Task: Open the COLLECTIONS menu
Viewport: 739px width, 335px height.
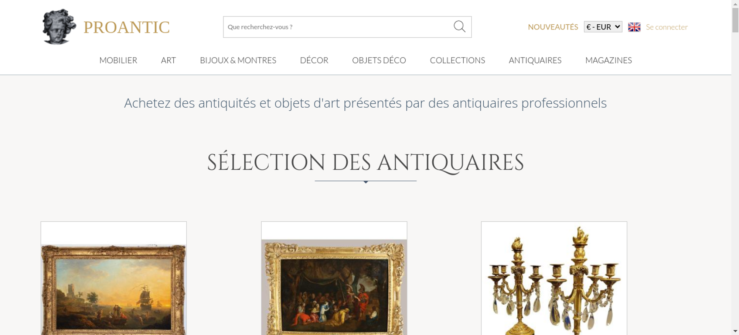Action: 457,60
